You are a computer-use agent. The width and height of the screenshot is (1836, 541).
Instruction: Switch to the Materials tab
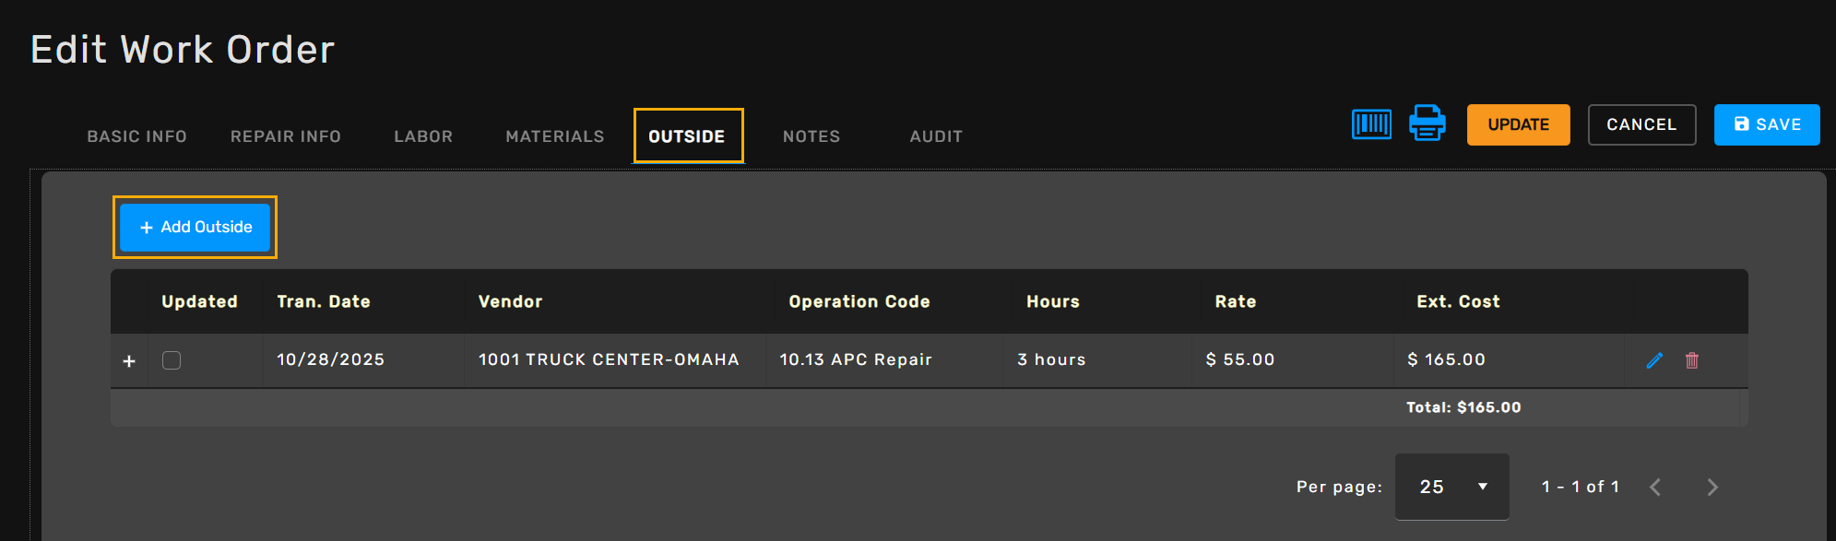(555, 136)
